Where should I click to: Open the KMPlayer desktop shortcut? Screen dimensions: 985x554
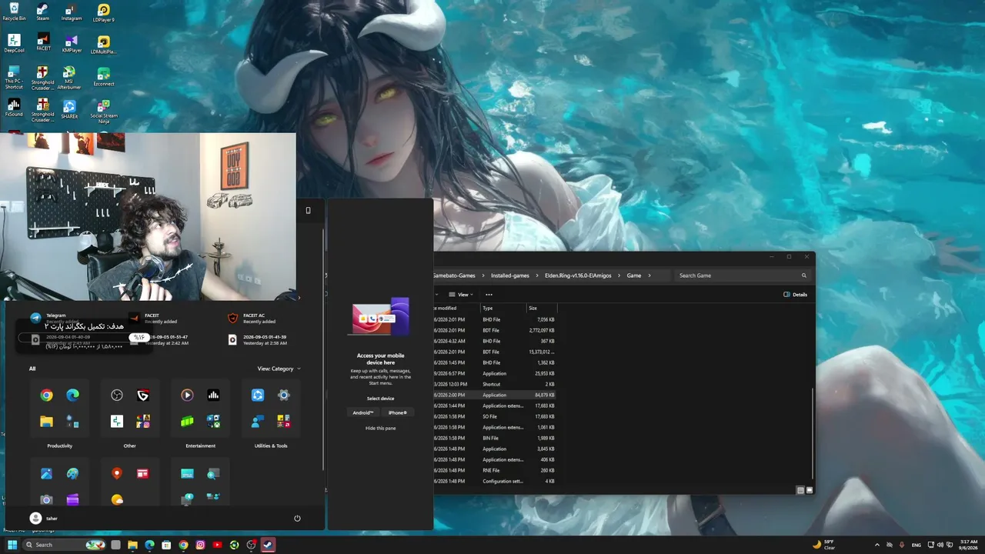(72, 45)
